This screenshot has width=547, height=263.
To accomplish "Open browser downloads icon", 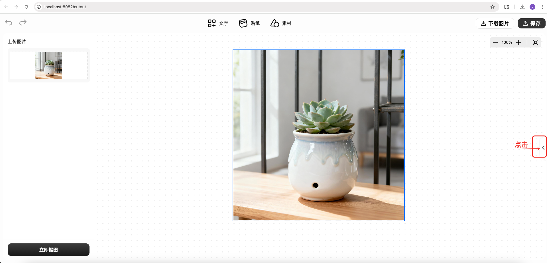I will [522, 7].
